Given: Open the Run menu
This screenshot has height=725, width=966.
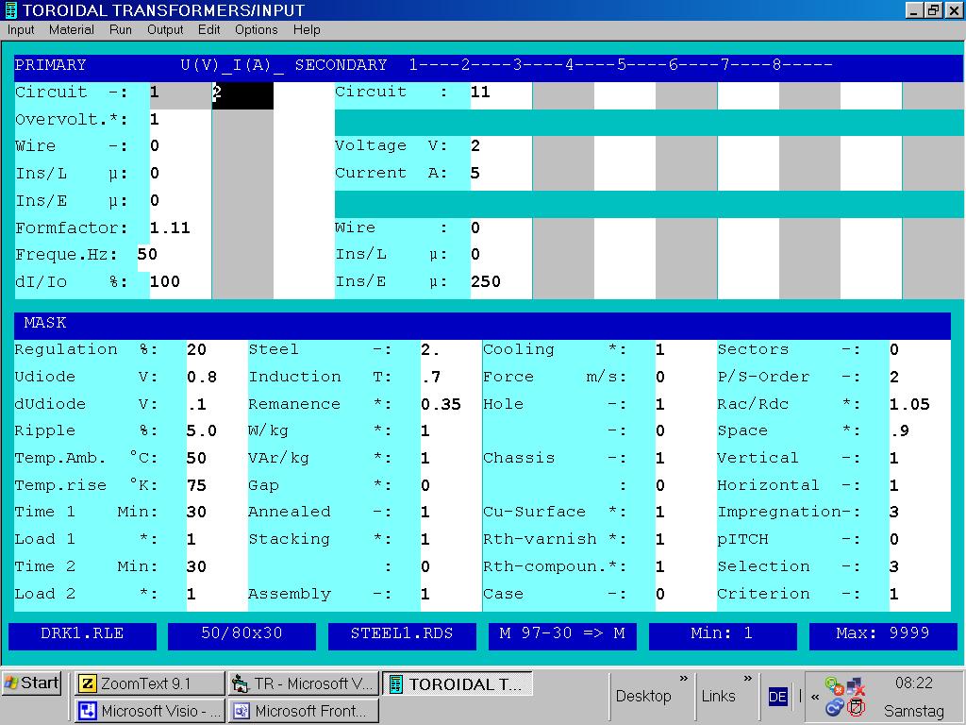Looking at the screenshot, I should pyautogui.click(x=120, y=29).
